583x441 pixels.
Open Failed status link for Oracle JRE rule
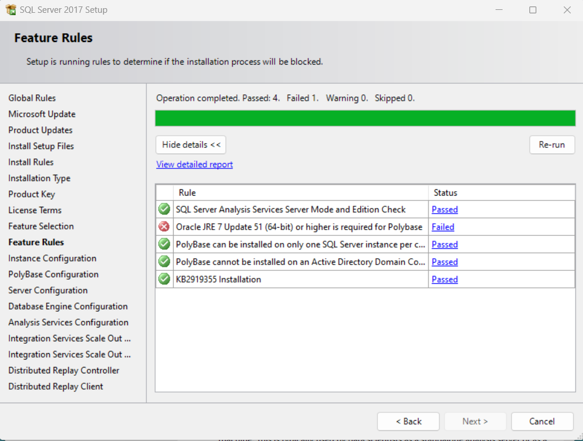pyautogui.click(x=443, y=227)
